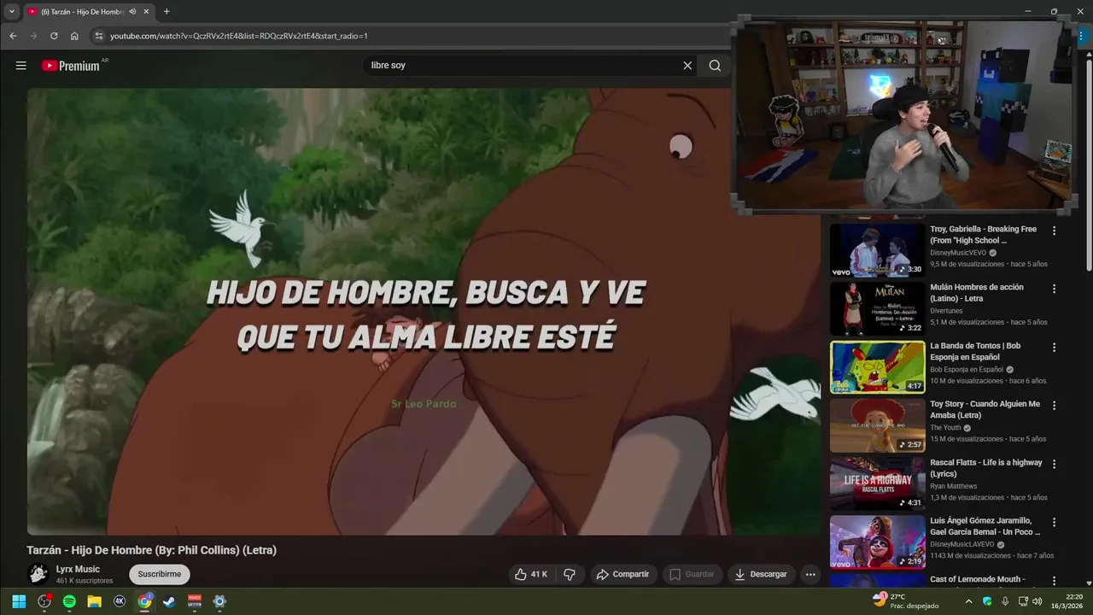Open Spotify from the taskbar
The width and height of the screenshot is (1093, 615).
[69, 601]
